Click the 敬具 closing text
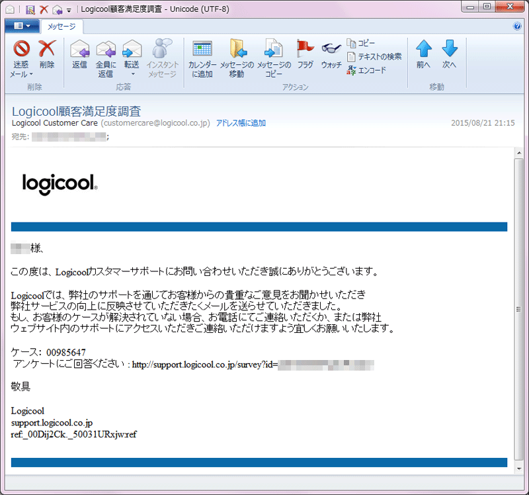The width and height of the screenshot is (529, 495). click(20, 386)
